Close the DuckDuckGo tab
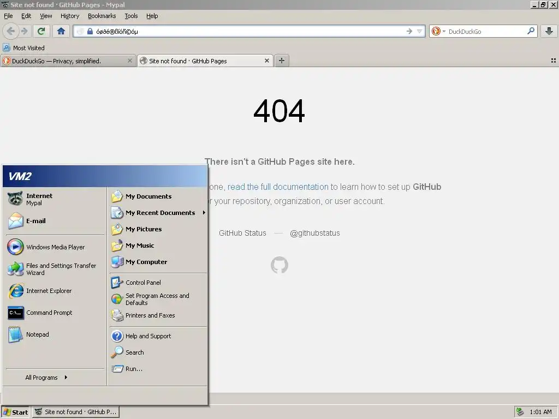Screen dimensions: 559x419 coord(130,61)
